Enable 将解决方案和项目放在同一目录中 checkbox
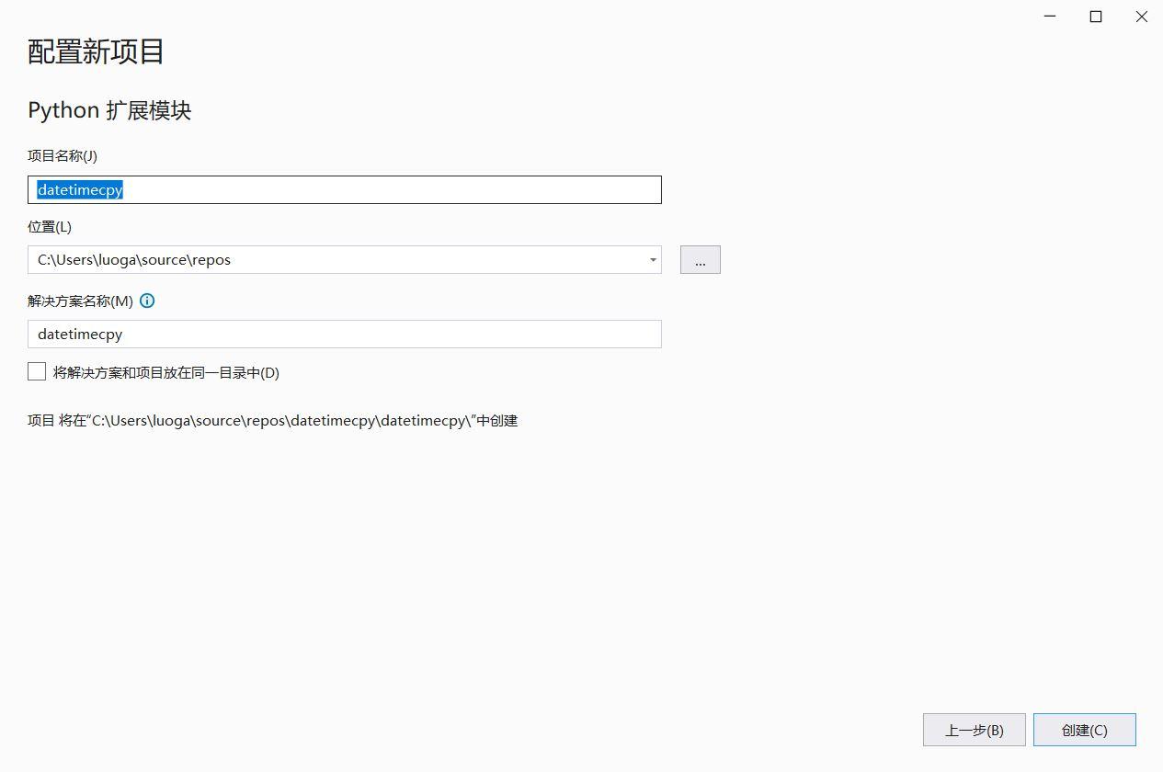Viewport: 1163px width, 772px height. pos(37,371)
